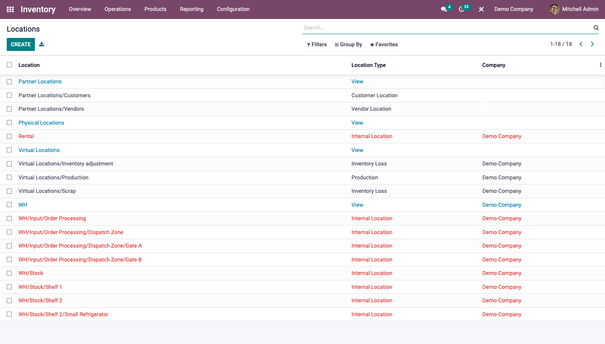Screen dimensions: 605x344
Task: Go to previous page arrow
Action: pos(581,44)
